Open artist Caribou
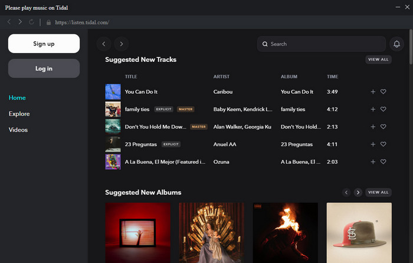 223,91
